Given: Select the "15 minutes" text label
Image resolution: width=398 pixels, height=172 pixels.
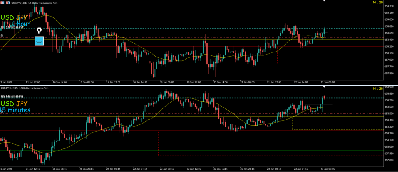Looking at the screenshot, I should 15,110.
